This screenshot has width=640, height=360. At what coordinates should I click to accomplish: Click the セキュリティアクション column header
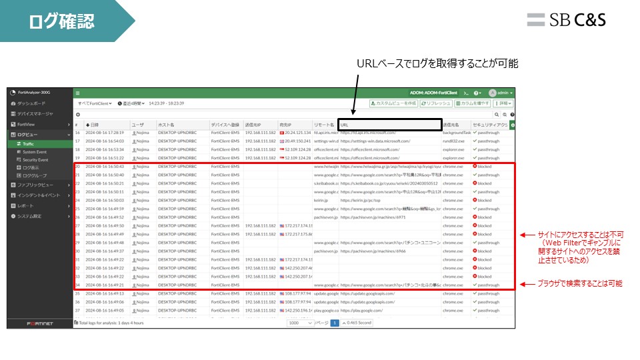coord(490,125)
